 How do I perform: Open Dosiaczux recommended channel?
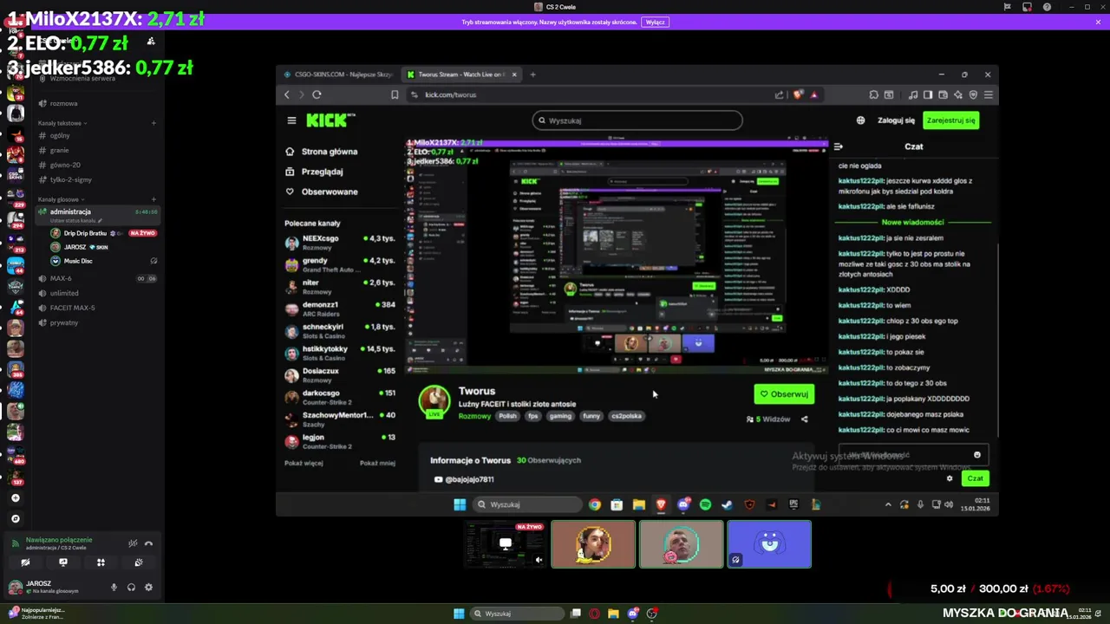click(340, 374)
